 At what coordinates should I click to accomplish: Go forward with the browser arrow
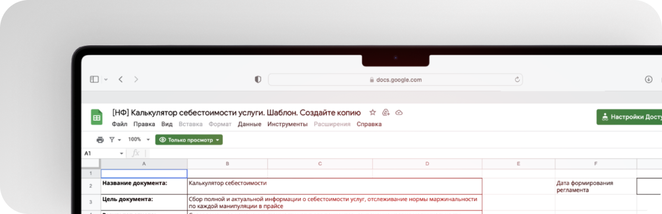click(136, 79)
